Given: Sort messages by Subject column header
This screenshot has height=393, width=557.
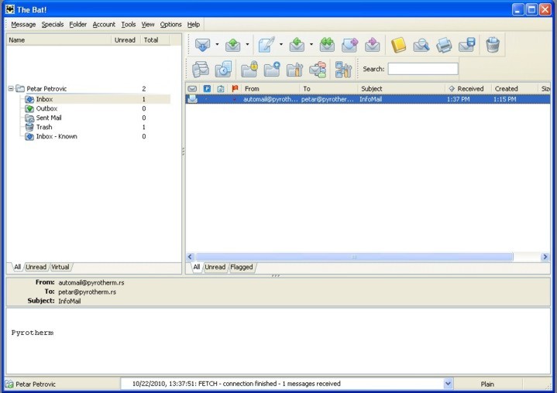Looking at the screenshot, I should [x=401, y=89].
